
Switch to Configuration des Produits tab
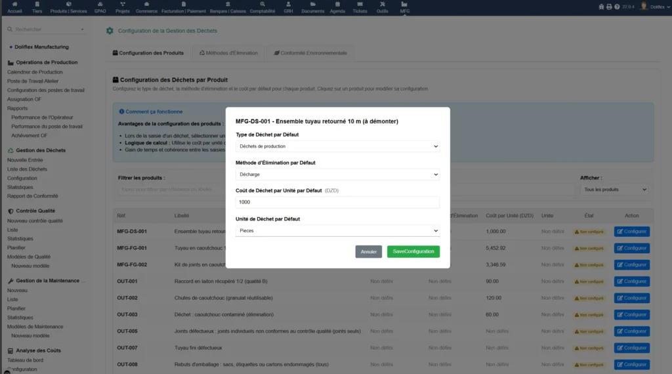coord(148,53)
